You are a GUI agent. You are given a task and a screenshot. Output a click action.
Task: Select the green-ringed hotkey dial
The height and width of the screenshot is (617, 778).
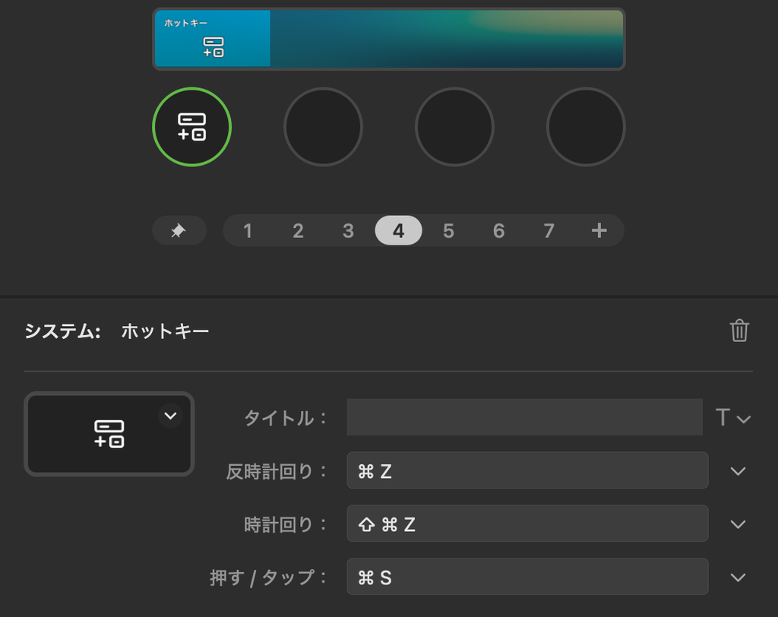coord(191,127)
